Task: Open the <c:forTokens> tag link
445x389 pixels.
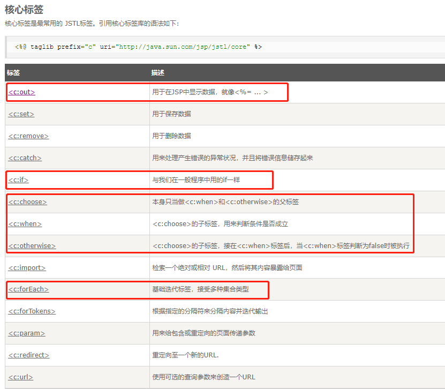Action: click(32, 311)
